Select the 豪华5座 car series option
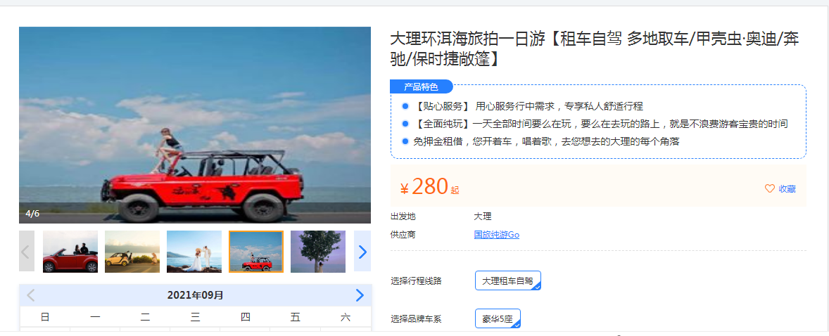829x336 pixels. tap(498, 318)
